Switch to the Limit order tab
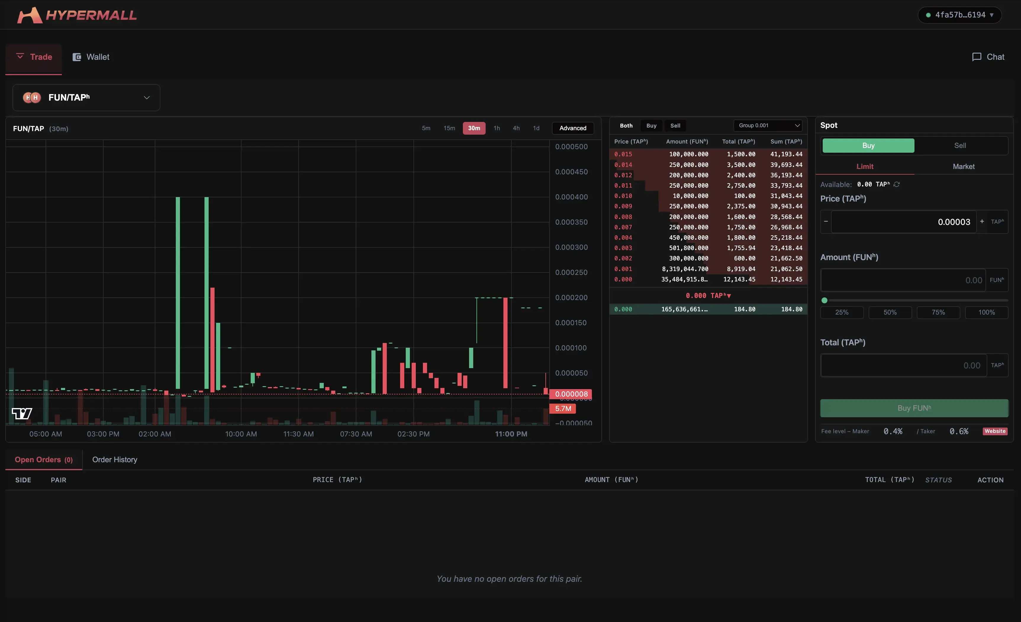The width and height of the screenshot is (1021, 622). pos(865,166)
